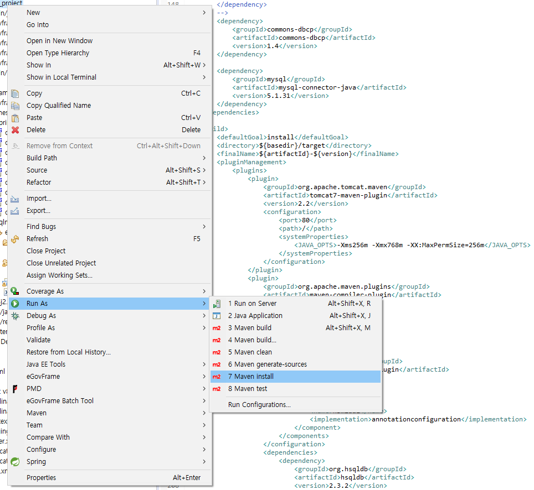Click the Refresh icon in menu

point(16,239)
